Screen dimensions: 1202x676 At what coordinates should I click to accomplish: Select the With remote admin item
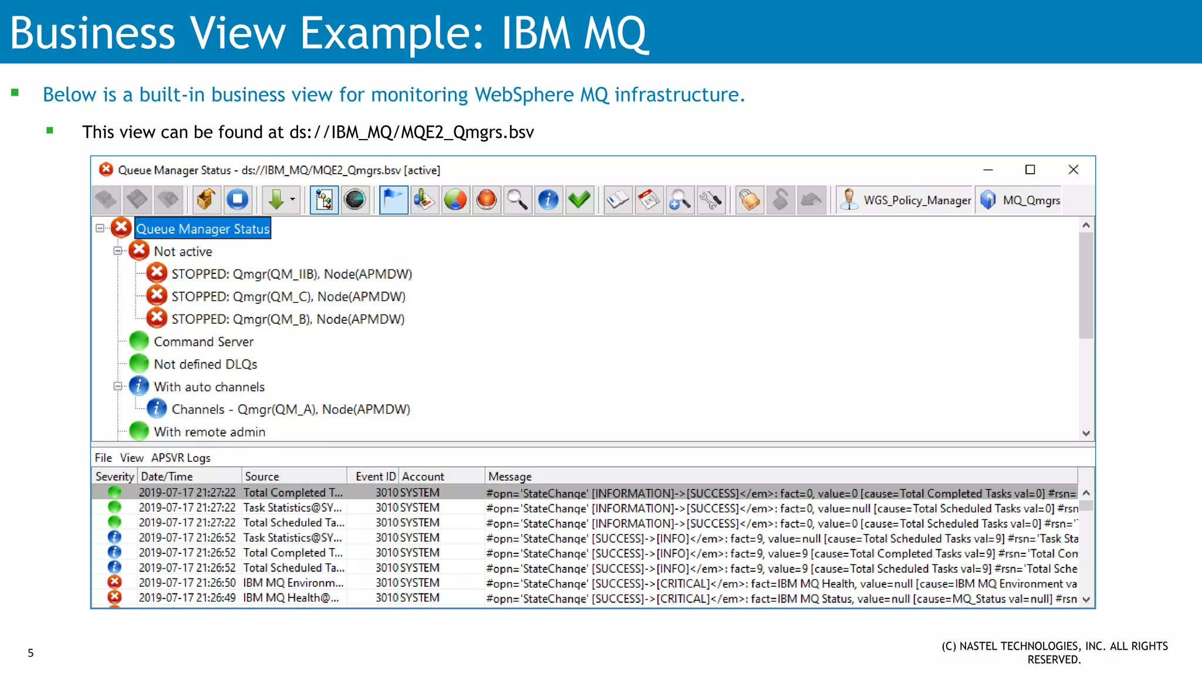(210, 432)
